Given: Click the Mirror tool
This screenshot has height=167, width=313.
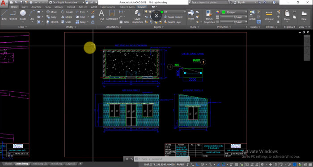Looking at the screenshot, I should click(x=67, y=17).
